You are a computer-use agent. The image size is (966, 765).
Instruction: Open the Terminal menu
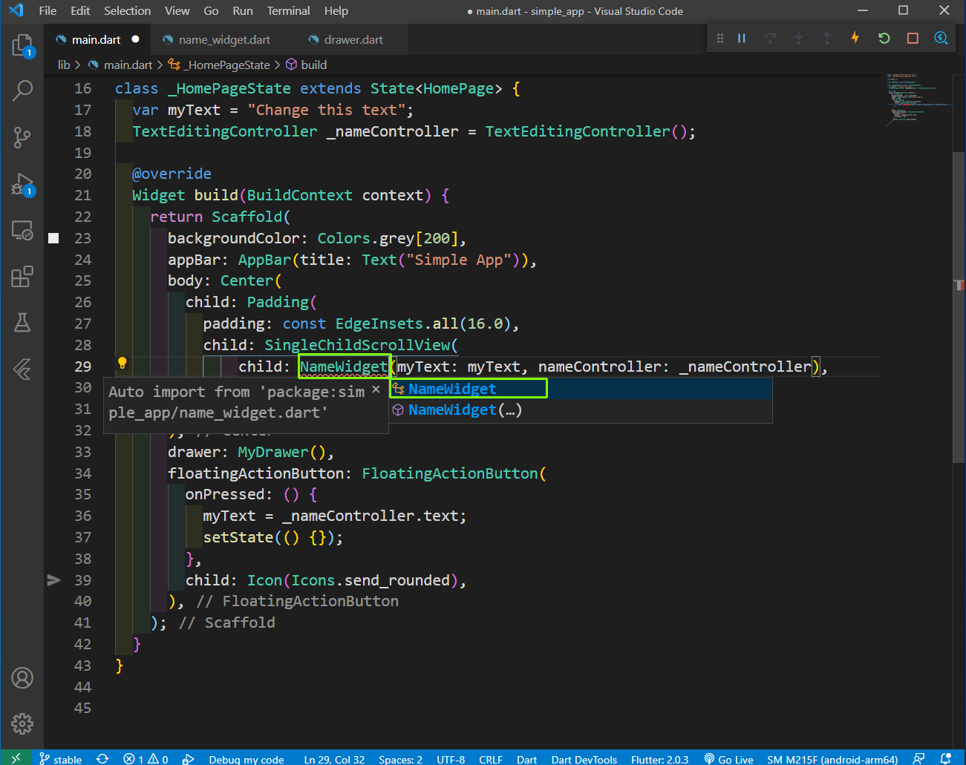(x=289, y=11)
